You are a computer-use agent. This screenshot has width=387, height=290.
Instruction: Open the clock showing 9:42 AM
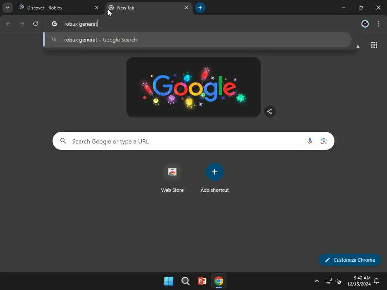[359, 281]
